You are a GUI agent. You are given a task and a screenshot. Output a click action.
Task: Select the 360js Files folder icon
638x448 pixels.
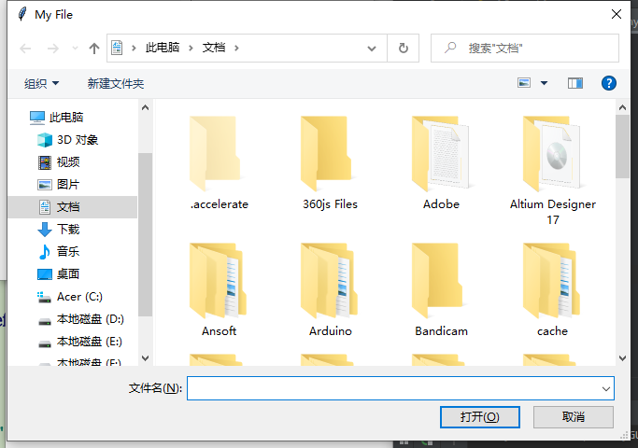pyautogui.click(x=326, y=154)
